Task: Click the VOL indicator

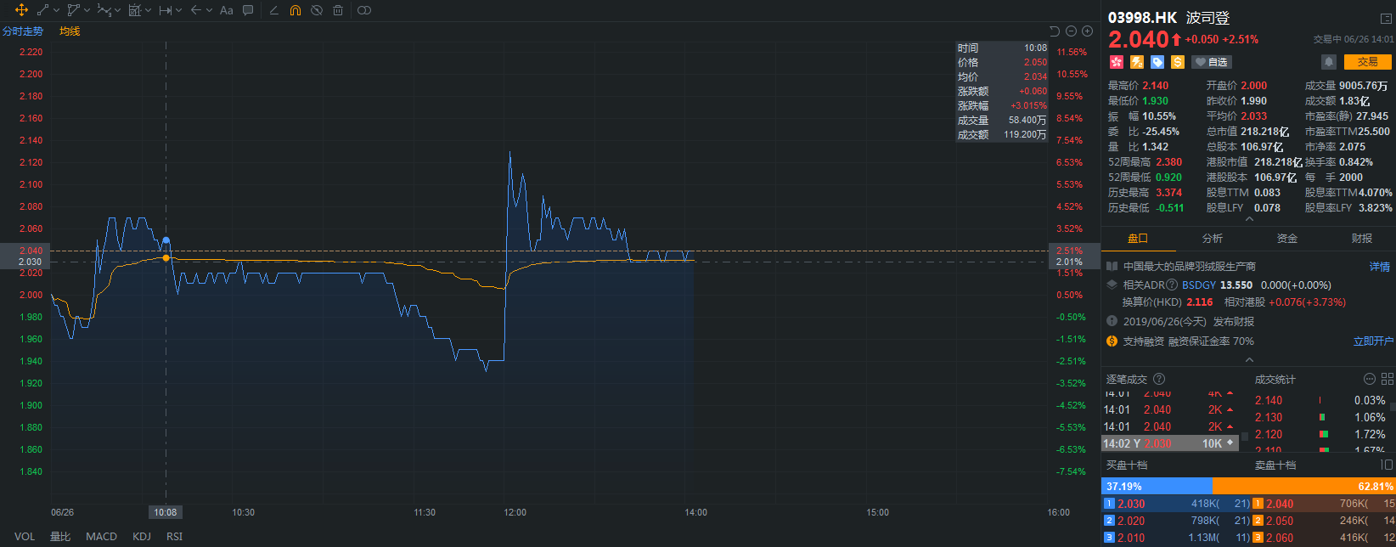Action: (25, 536)
